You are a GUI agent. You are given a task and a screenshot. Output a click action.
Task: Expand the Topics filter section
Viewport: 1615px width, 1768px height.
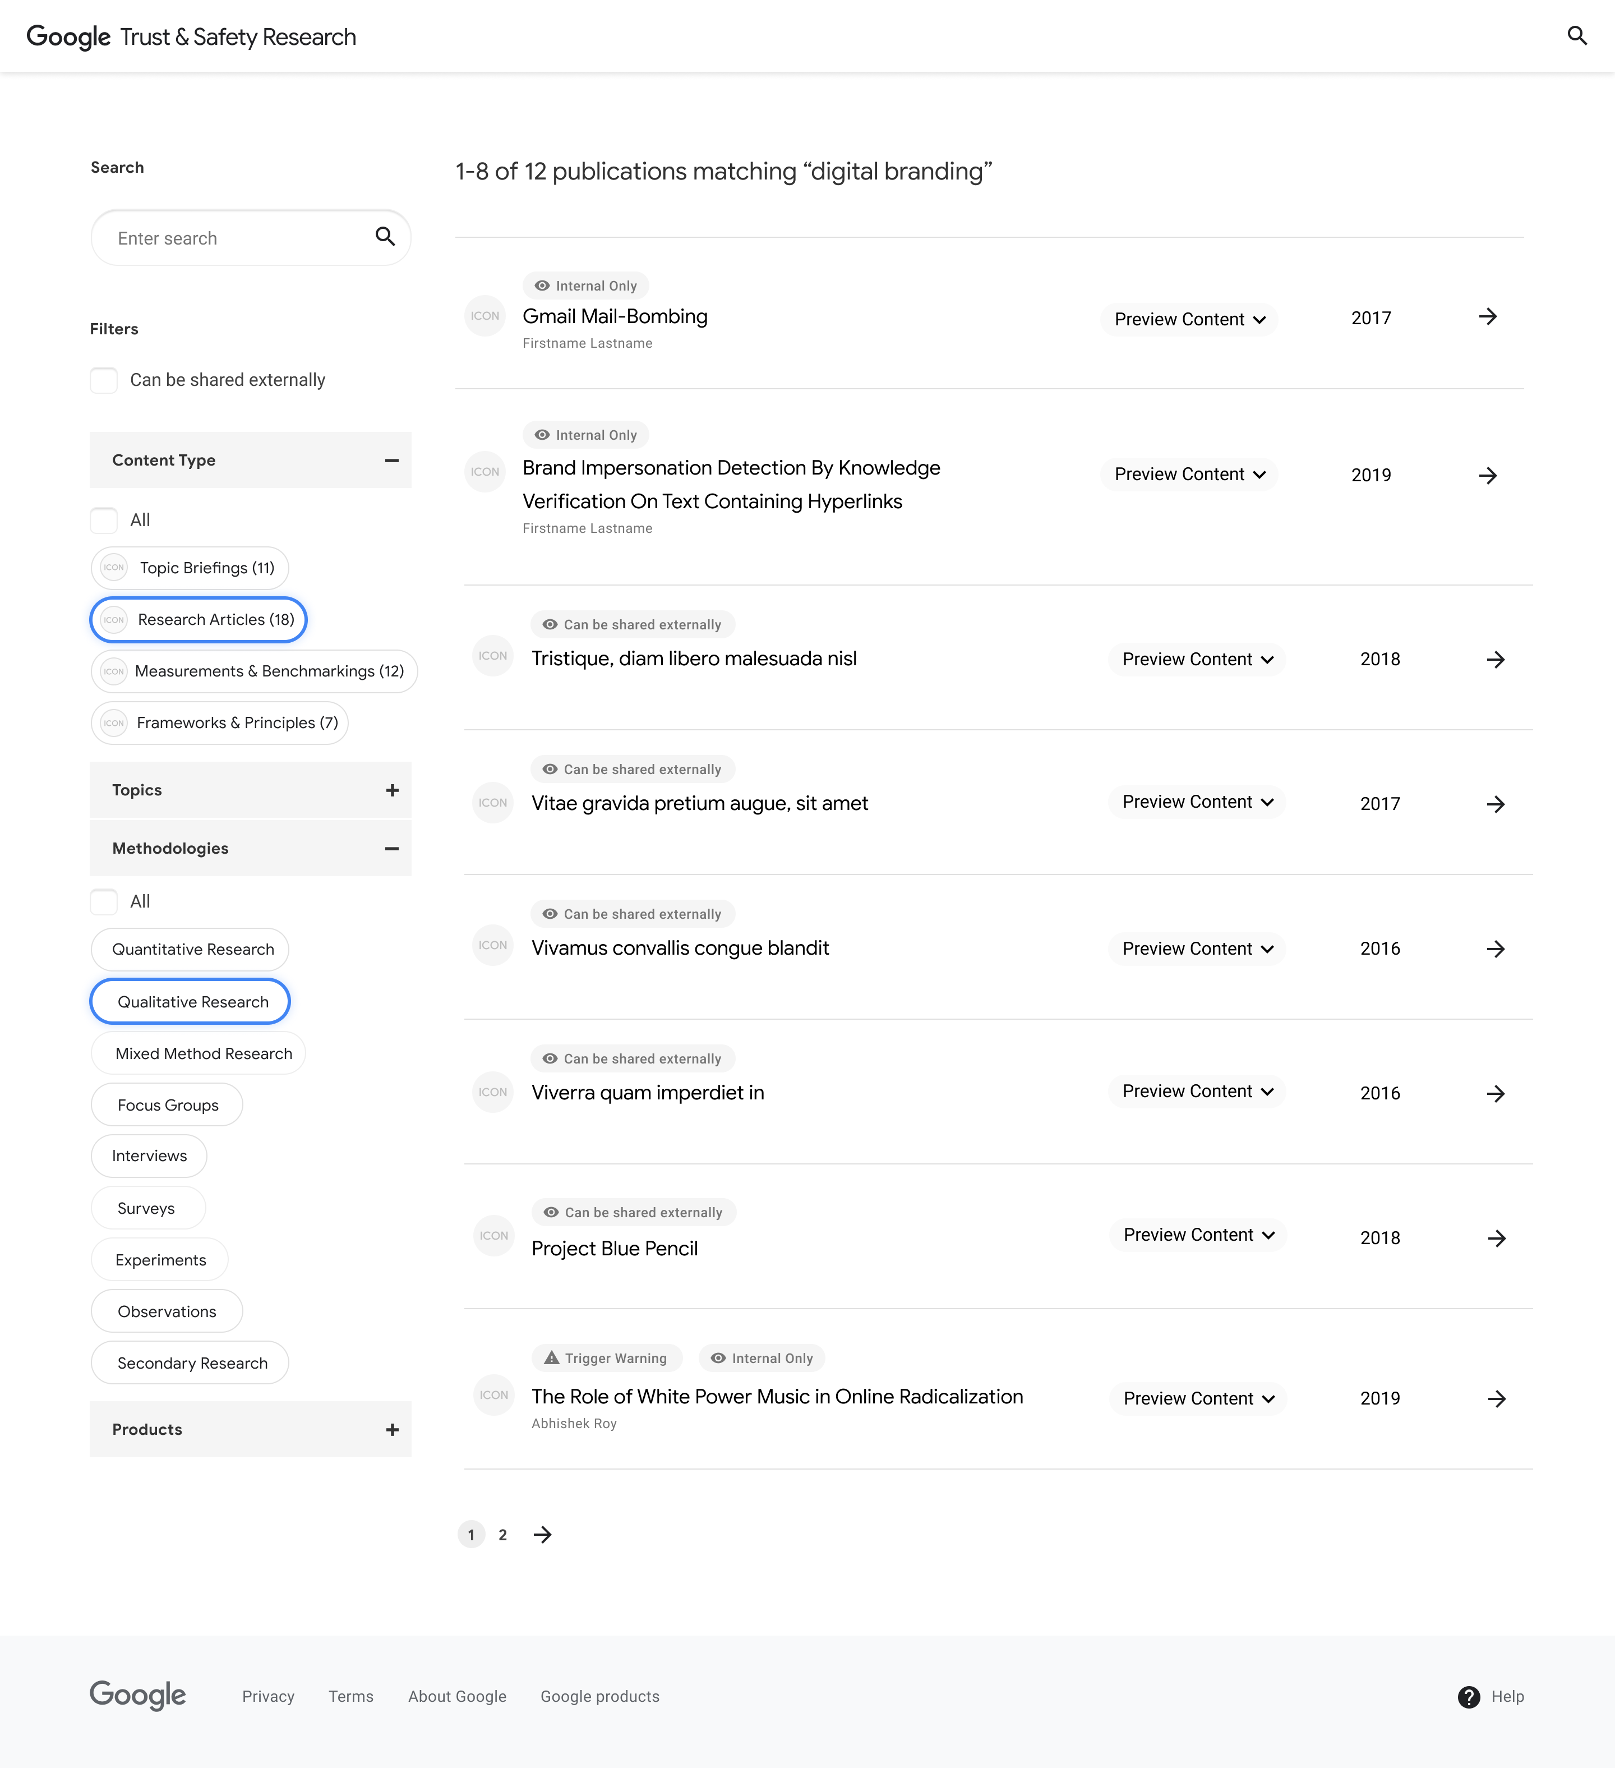[x=392, y=789]
